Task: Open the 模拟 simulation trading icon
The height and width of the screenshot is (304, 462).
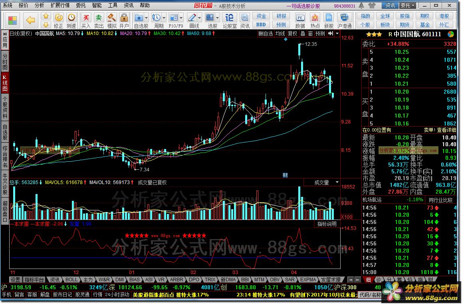Action: [x=111, y=21]
